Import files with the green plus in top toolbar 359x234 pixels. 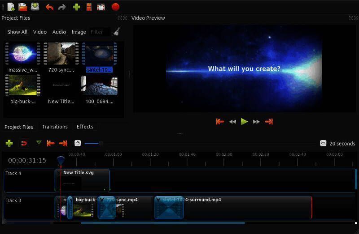(76, 7)
